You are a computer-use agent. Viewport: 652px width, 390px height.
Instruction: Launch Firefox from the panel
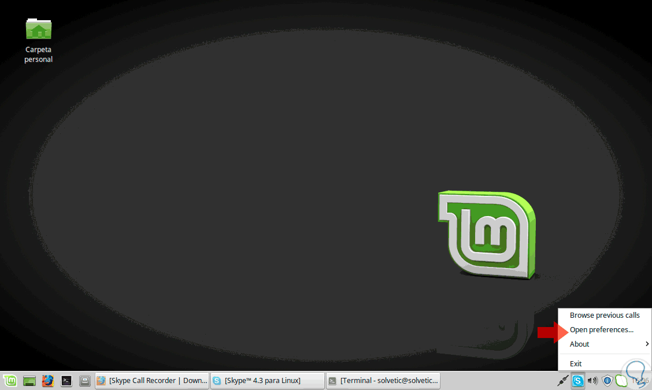tap(48, 380)
